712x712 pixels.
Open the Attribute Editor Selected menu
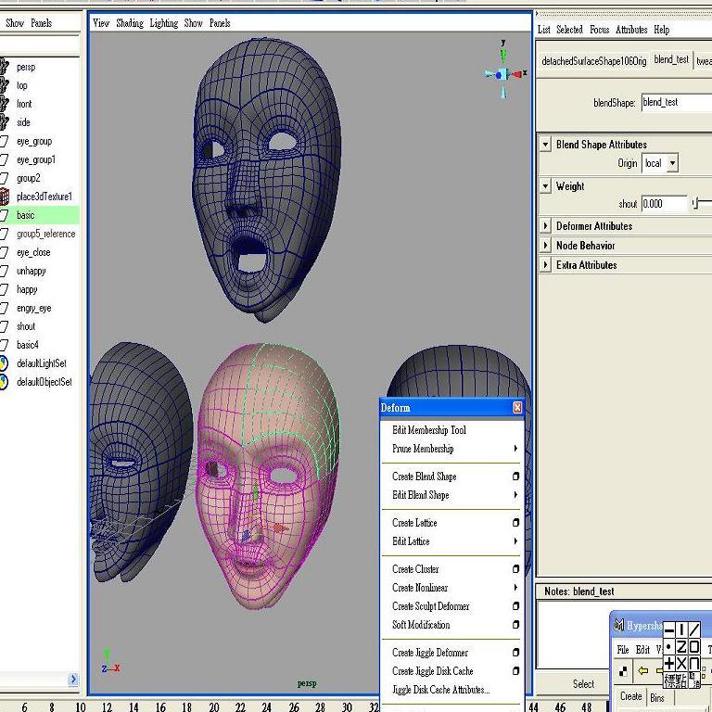pyautogui.click(x=569, y=30)
